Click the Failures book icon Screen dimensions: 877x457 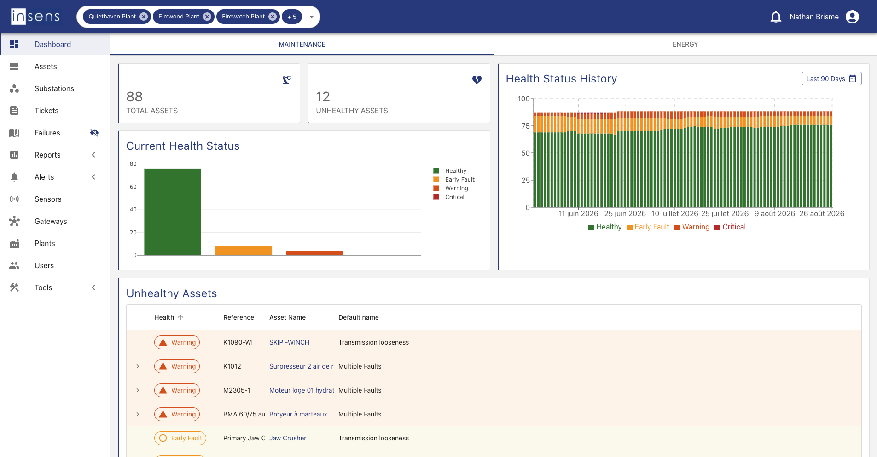click(x=14, y=133)
